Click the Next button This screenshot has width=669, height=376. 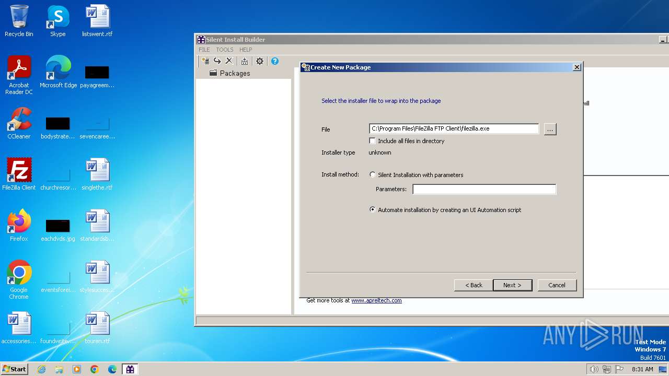(512, 285)
